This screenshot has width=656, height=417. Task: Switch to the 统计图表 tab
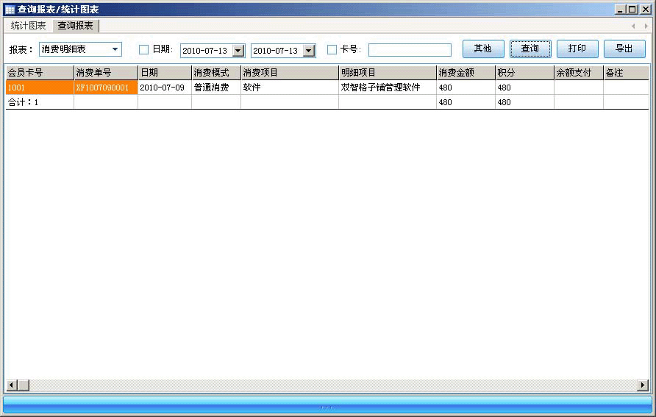(x=28, y=26)
